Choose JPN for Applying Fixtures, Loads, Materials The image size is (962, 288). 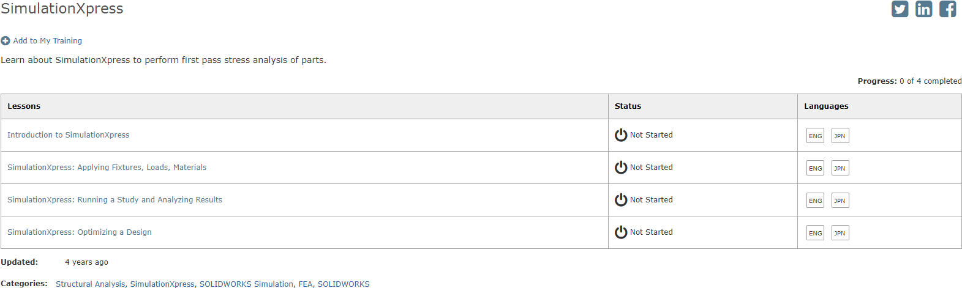tap(840, 168)
